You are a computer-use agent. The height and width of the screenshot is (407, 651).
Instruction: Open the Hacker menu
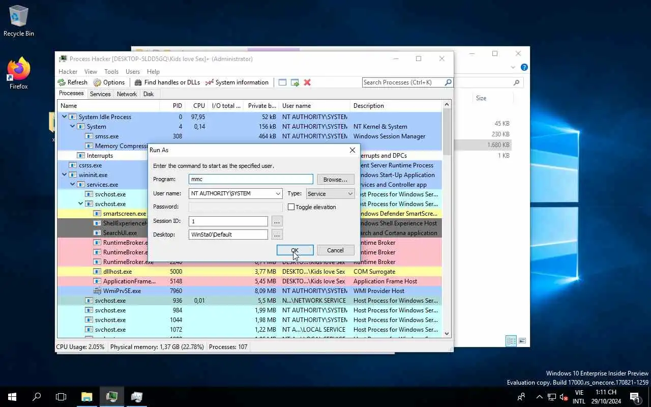[68, 72]
